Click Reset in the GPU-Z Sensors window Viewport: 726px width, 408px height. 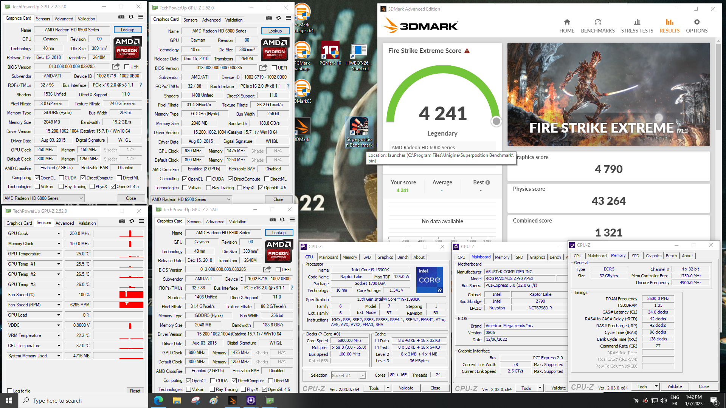coord(135,391)
